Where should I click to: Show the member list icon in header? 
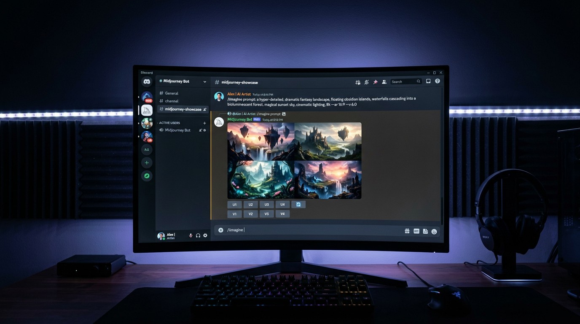384,82
